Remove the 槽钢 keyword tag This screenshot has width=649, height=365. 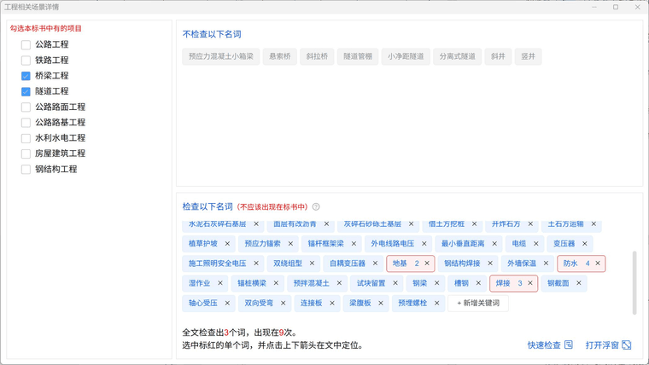coord(478,283)
